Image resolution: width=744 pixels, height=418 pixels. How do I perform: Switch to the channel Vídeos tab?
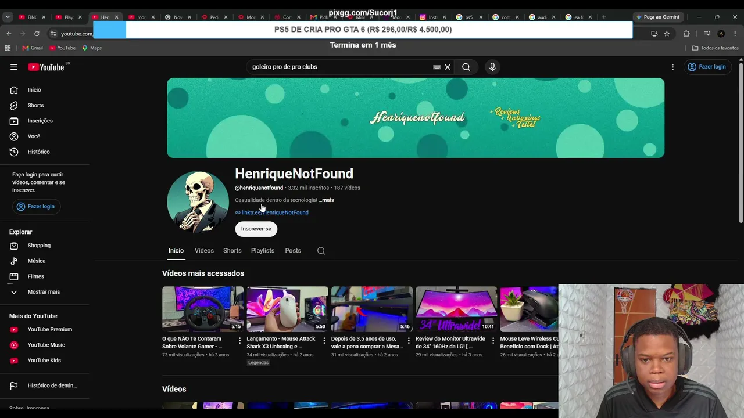tap(204, 251)
